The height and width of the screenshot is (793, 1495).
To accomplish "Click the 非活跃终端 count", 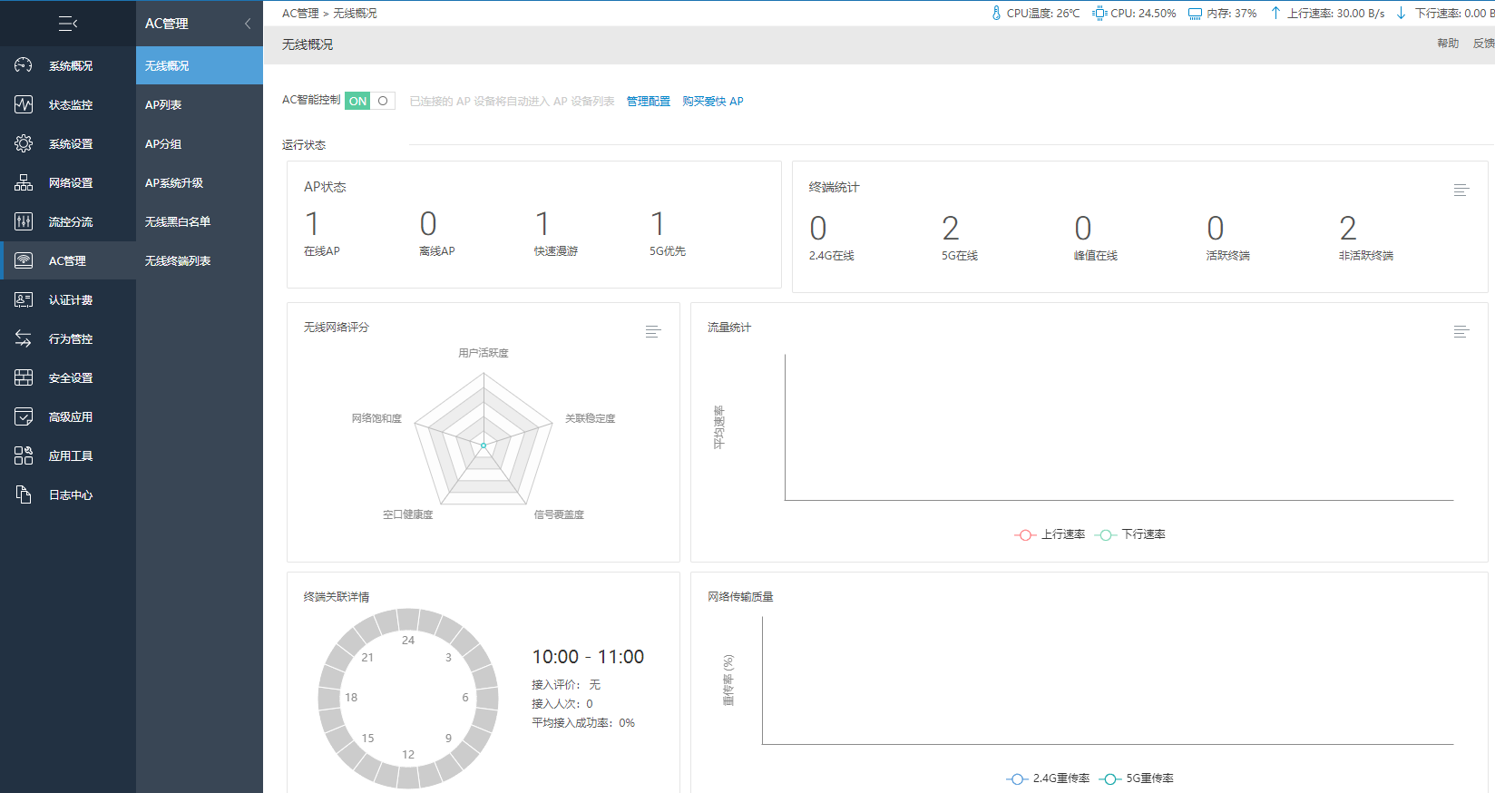I will (1348, 228).
